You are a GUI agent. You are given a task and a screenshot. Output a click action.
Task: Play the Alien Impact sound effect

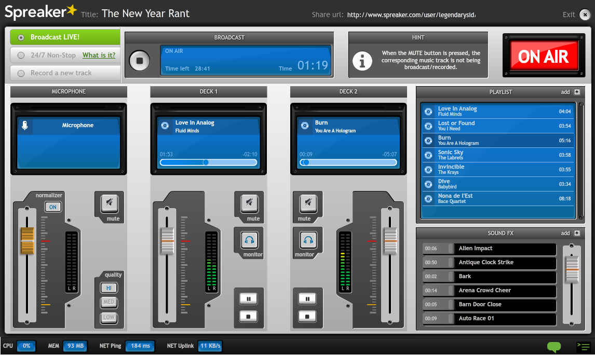(490, 249)
